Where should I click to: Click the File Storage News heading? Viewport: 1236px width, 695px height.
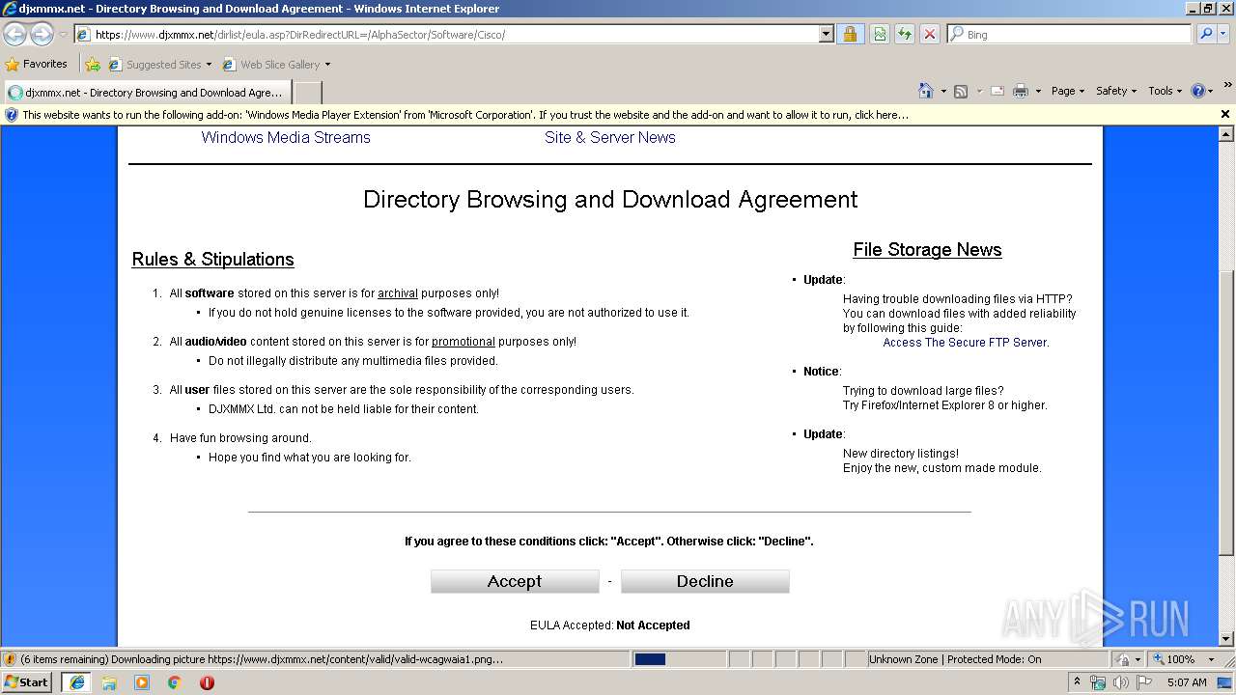[x=927, y=250]
